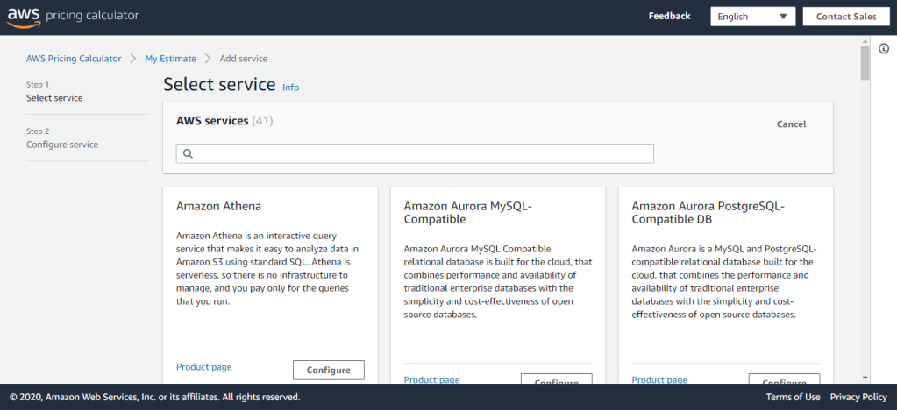This screenshot has width=897, height=410.
Task: Open Aurora MySQL-Compatible product page link
Action: (x=431, y=379)
